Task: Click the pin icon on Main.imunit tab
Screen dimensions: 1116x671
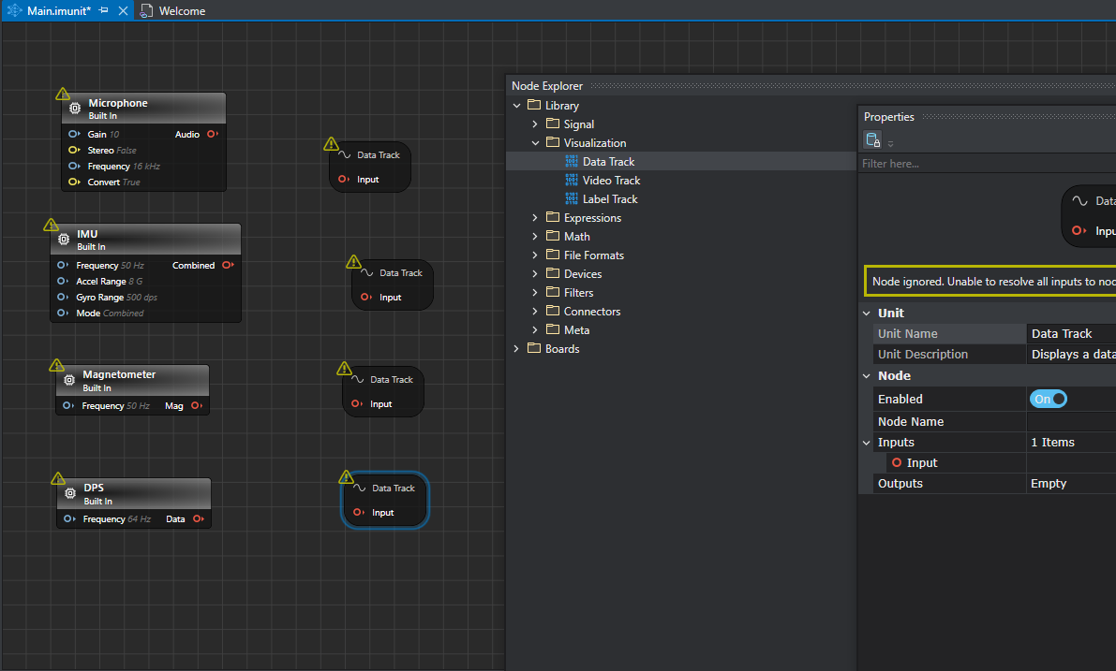Action: click(104, 10)
